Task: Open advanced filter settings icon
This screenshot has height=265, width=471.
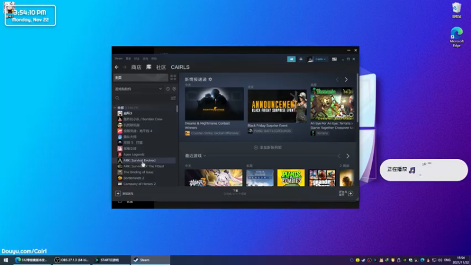Action: click(x=173, y=98)
